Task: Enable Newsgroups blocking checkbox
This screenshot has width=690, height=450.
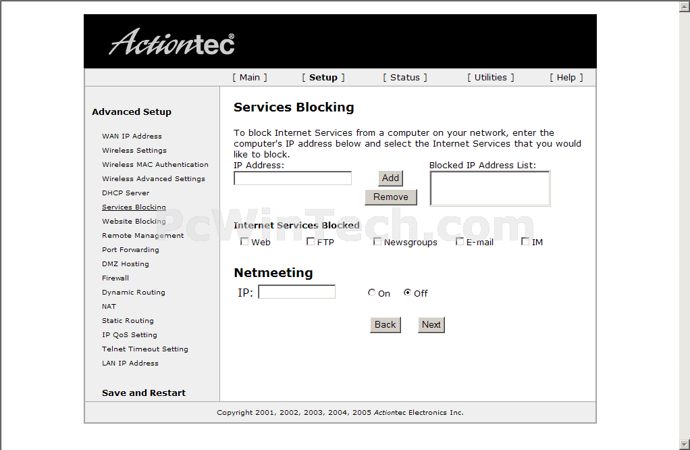Action: coord(377,242)
